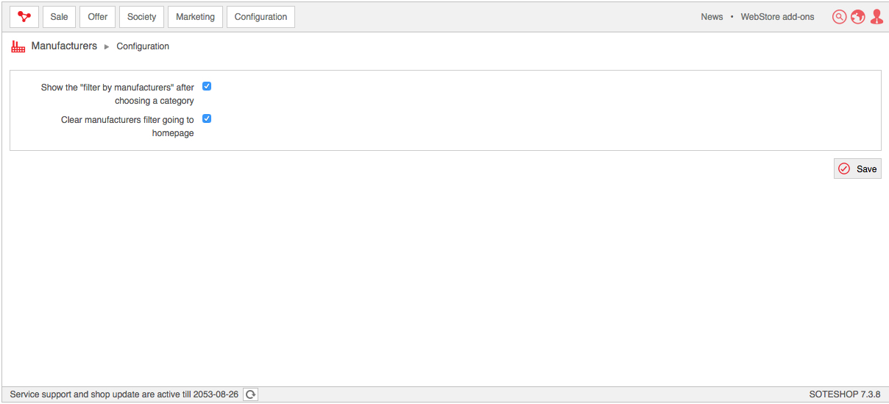The image size is (889, 404).
Task: Select the red factory Manufacturers icon
Action: [18, 46]
